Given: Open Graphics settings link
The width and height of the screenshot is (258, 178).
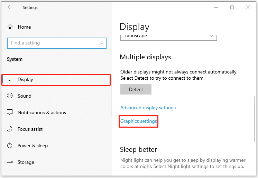Looking at the screenshot, I should click(x=139, y=121).
